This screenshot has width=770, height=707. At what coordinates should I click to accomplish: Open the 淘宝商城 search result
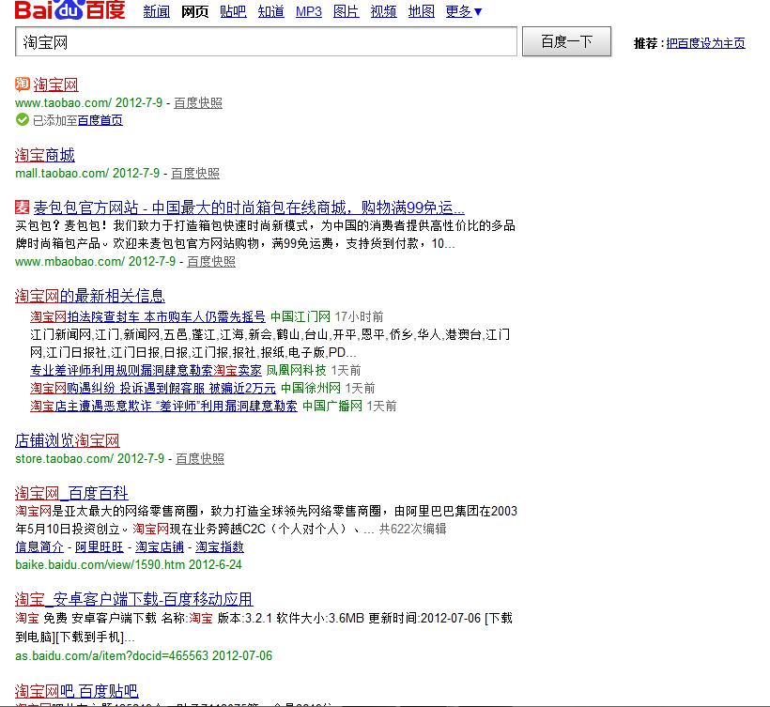coord(45,156)
